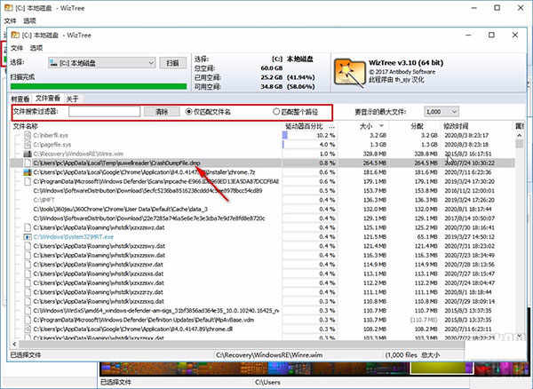Click the 扫描 button

(x=172, y=63)
